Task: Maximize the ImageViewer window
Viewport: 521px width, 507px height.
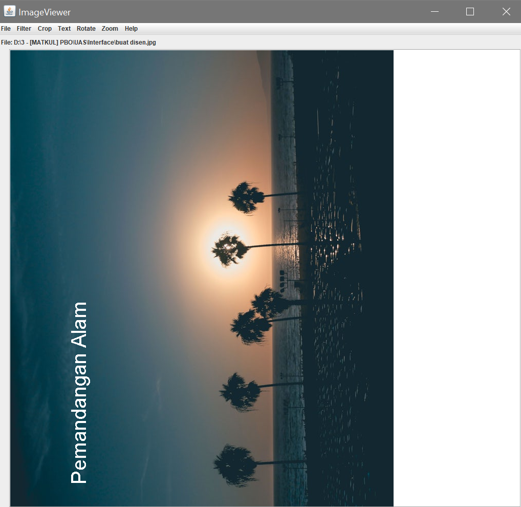Action: [x=470, y=11]
